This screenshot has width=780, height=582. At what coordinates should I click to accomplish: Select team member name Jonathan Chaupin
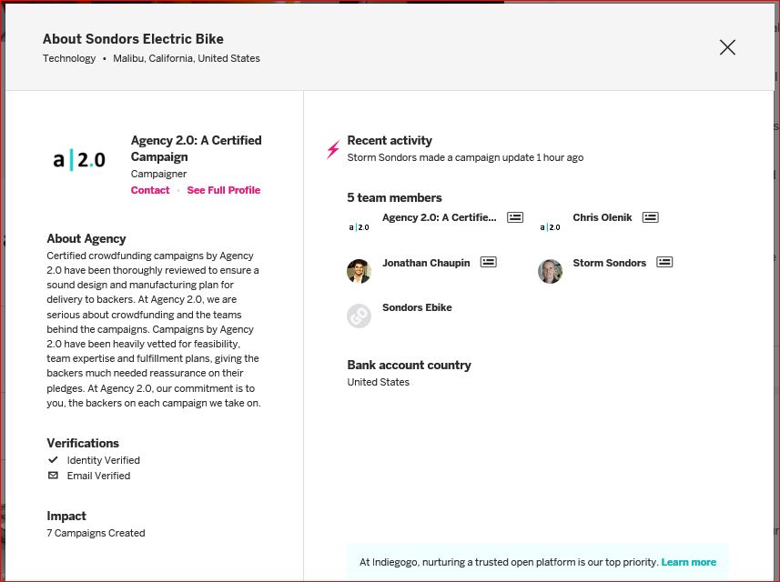tap(426, 263)
